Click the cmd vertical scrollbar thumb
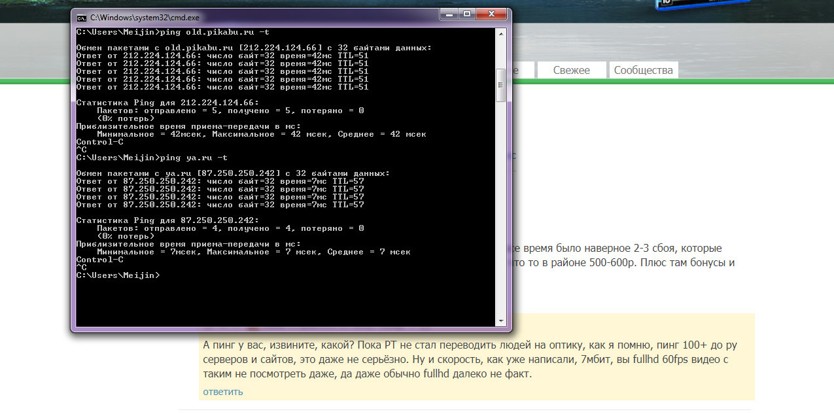This screenshot has width=834, height=414. click(x=501, y=85)
